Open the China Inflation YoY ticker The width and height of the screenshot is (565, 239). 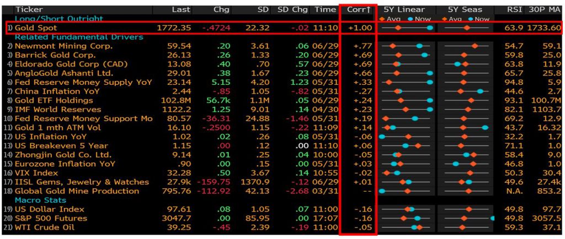[x=57, y=91]
